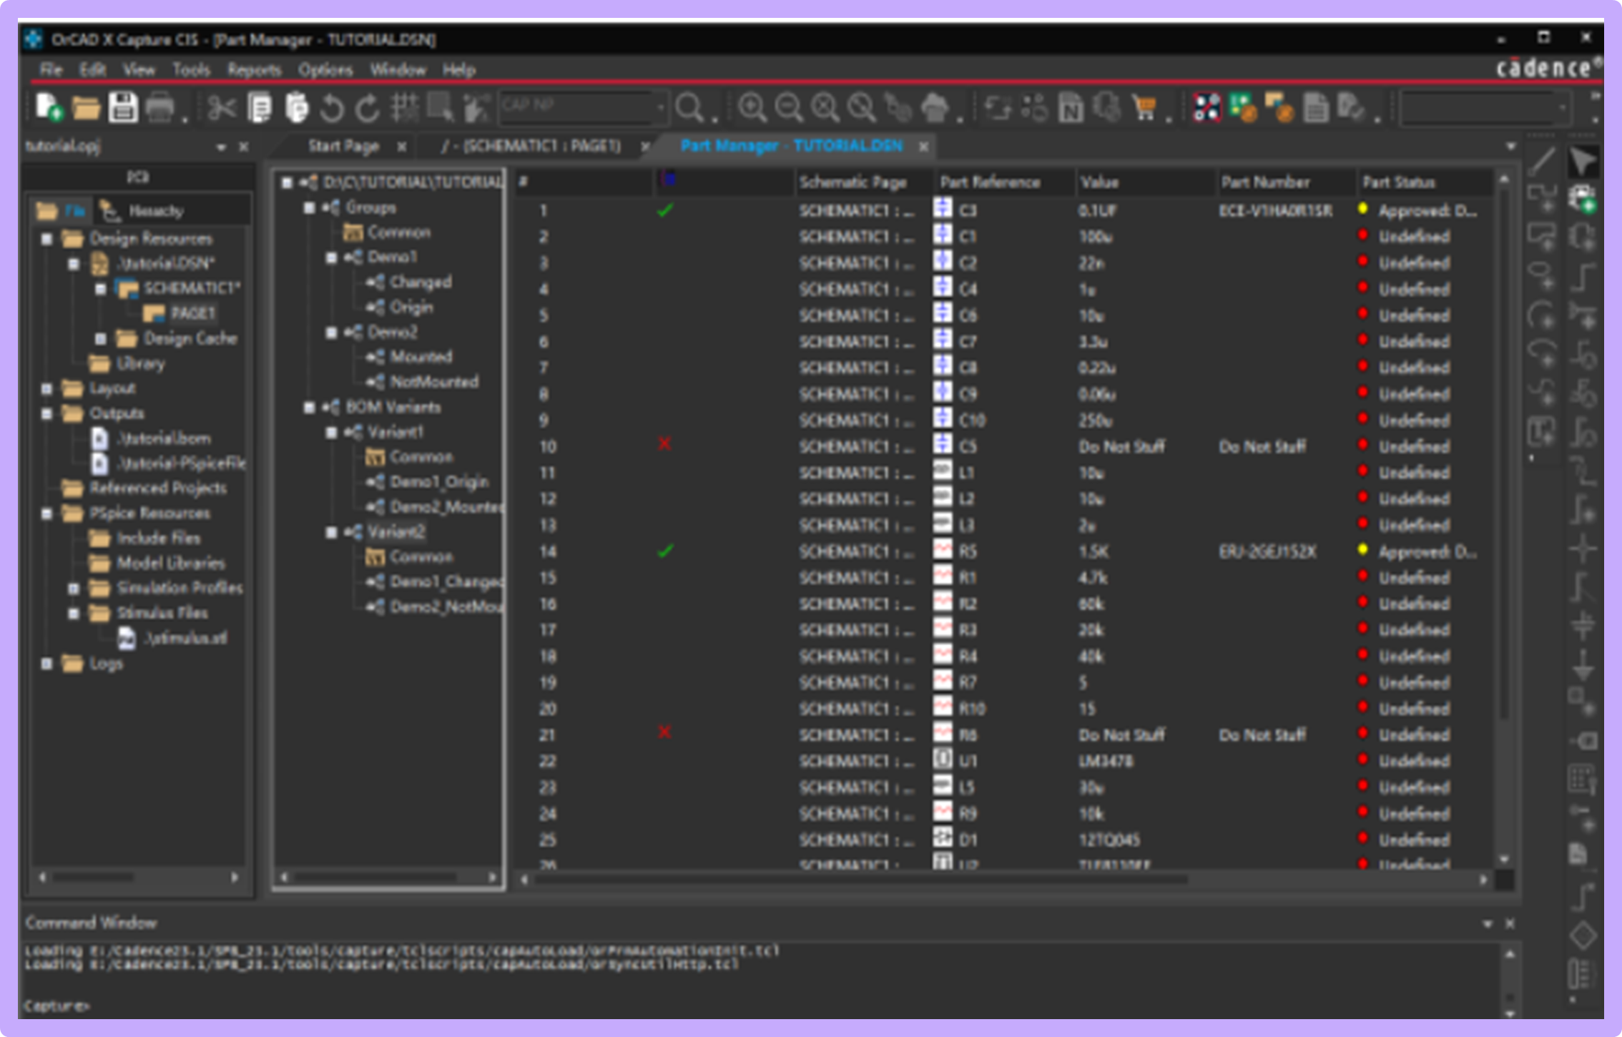Open the Reports menu

[x=254, y=70]
